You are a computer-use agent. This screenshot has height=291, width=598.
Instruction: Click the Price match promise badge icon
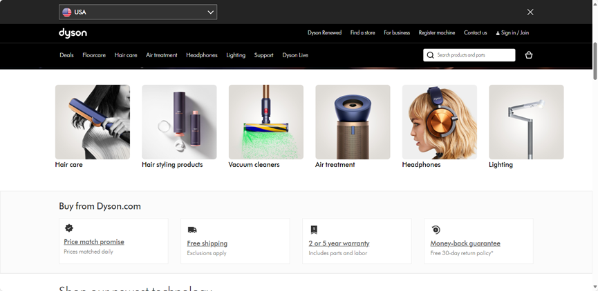[69, 228]
